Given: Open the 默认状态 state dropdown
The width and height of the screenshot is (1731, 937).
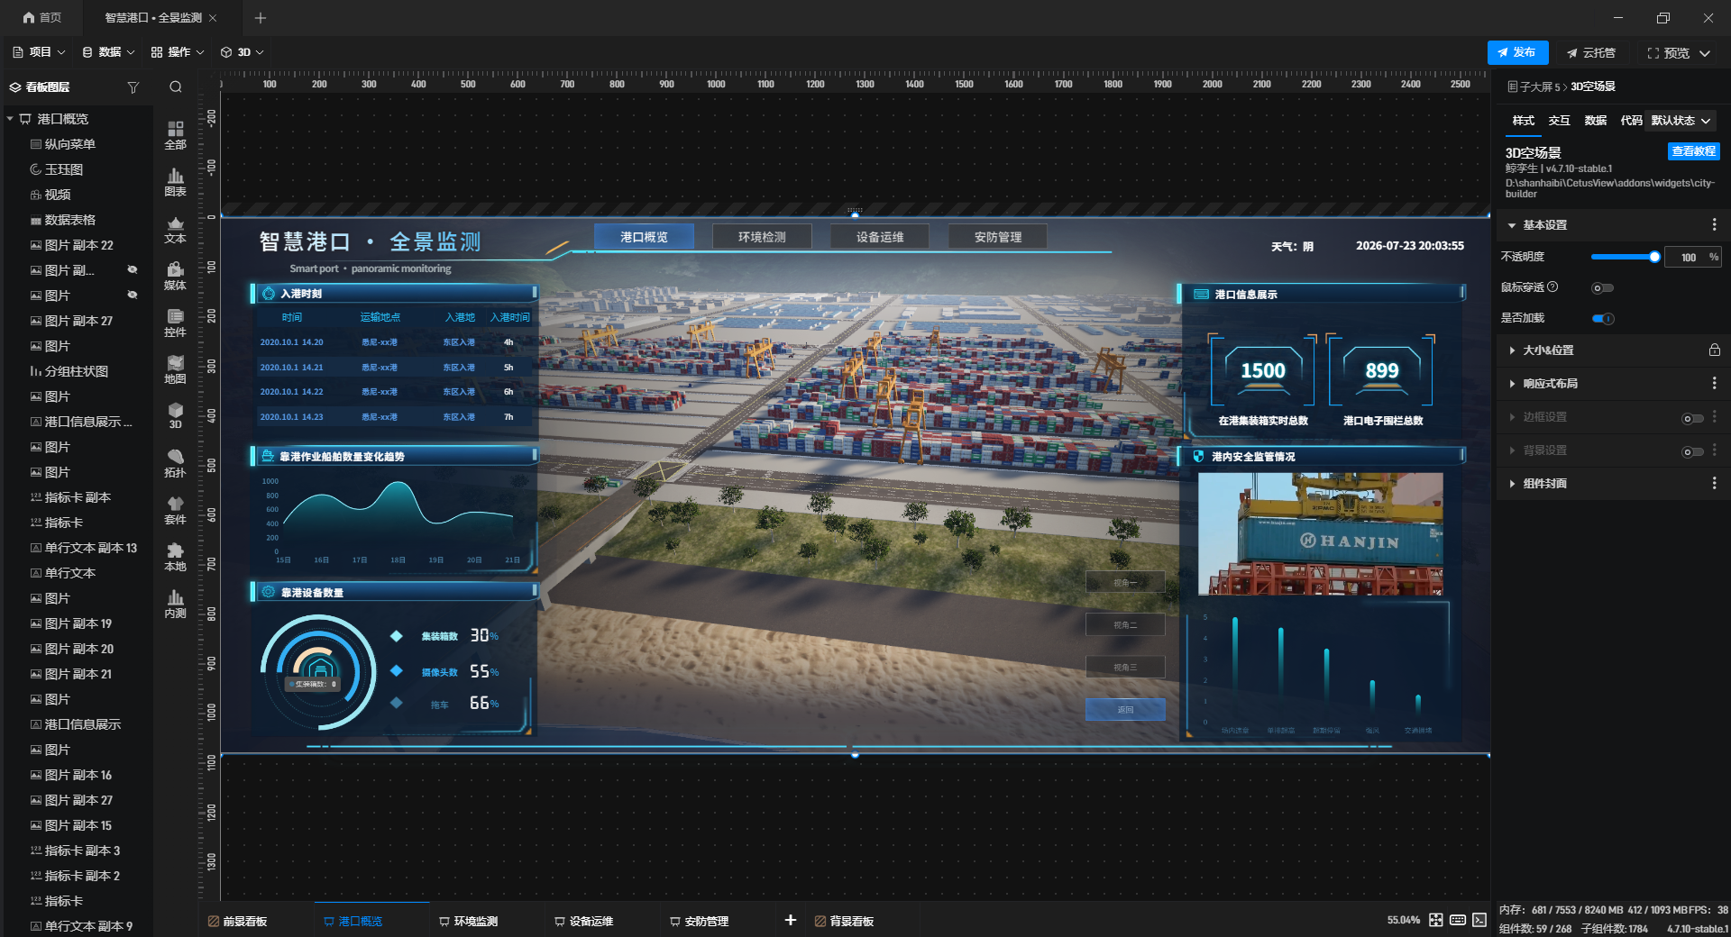Looking at the screenshot, I should coord(1681,121).
